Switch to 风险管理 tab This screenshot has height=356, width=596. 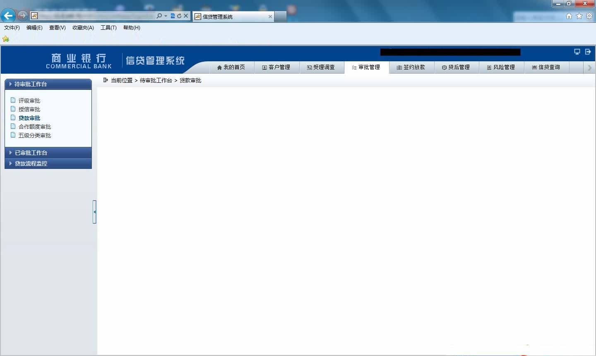501,67
